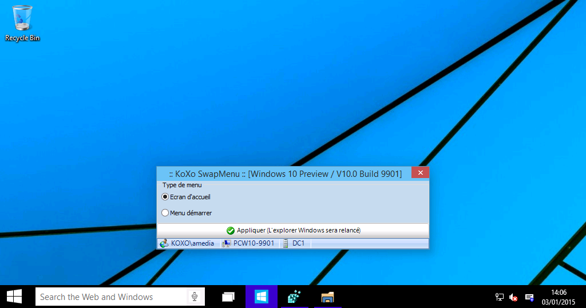Screen dimensions: 586x308
Task: Click the muted volume tray icon
Action: [513, 298]
